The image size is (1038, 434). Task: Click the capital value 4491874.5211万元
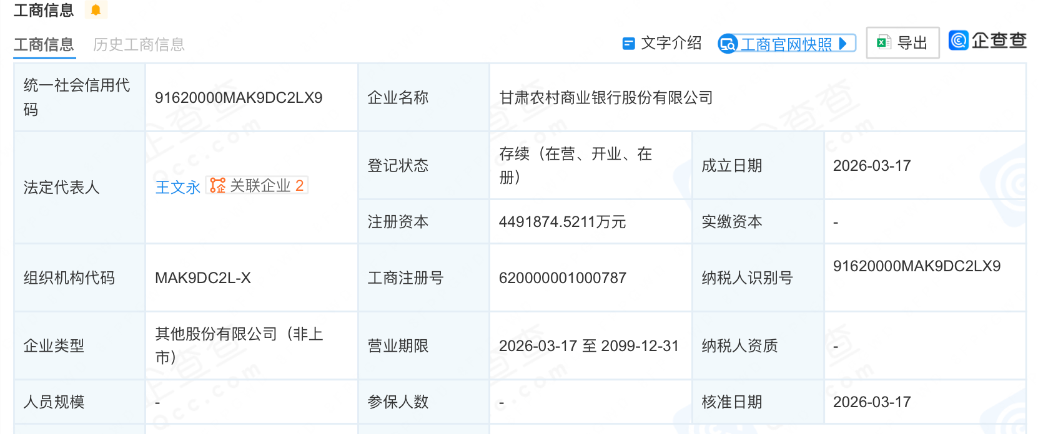pyautogui.click(x=562, y=222)
